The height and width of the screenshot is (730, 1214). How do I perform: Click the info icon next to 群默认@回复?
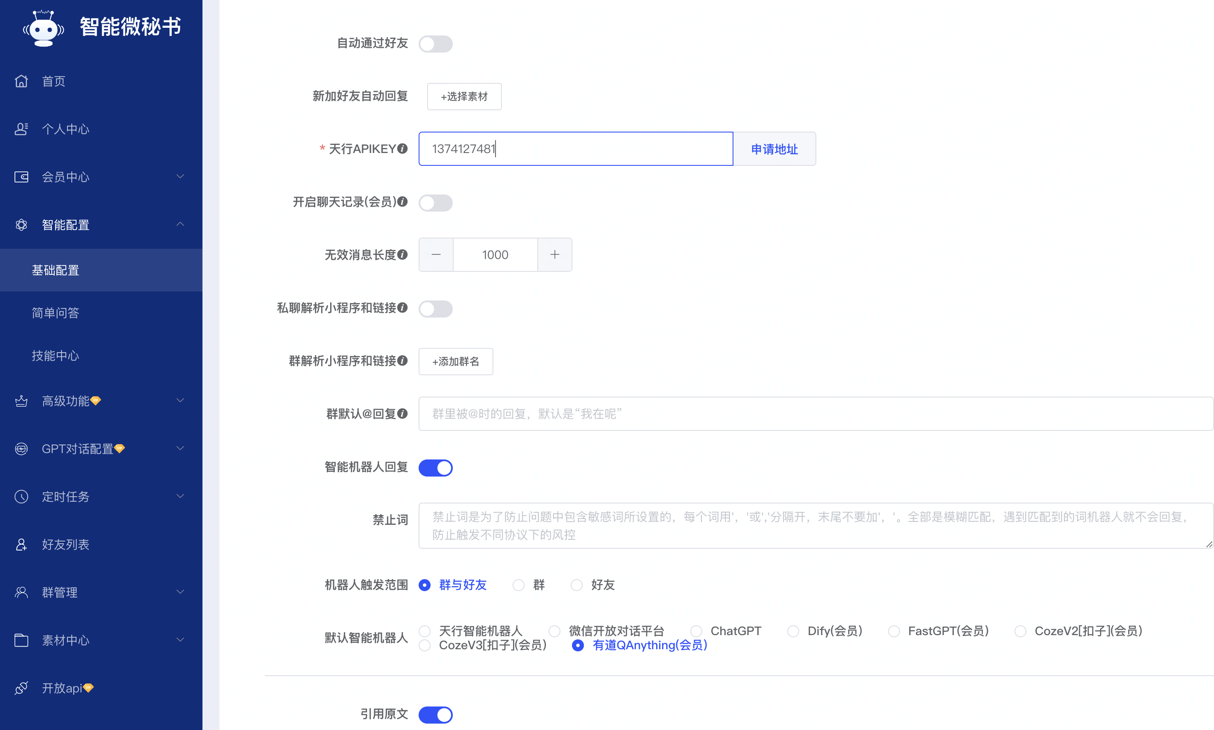click(x=402, y=413)
